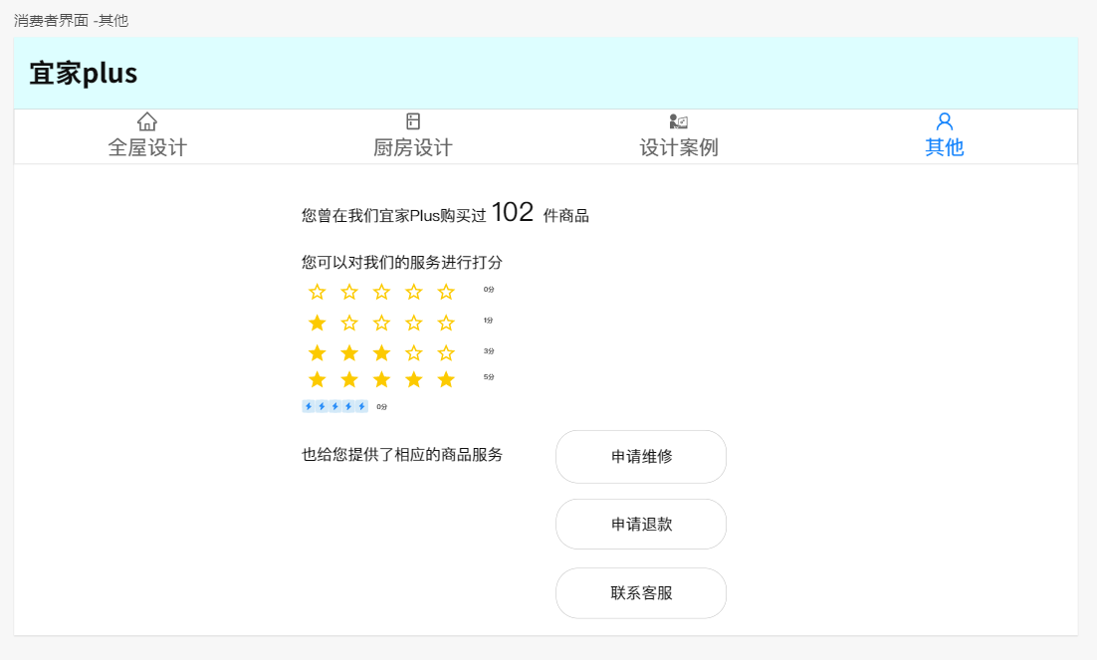Click the 消费者界面 -其他 page caption
This screenshot has height=660, width=1097.
[x=71, y=20]
